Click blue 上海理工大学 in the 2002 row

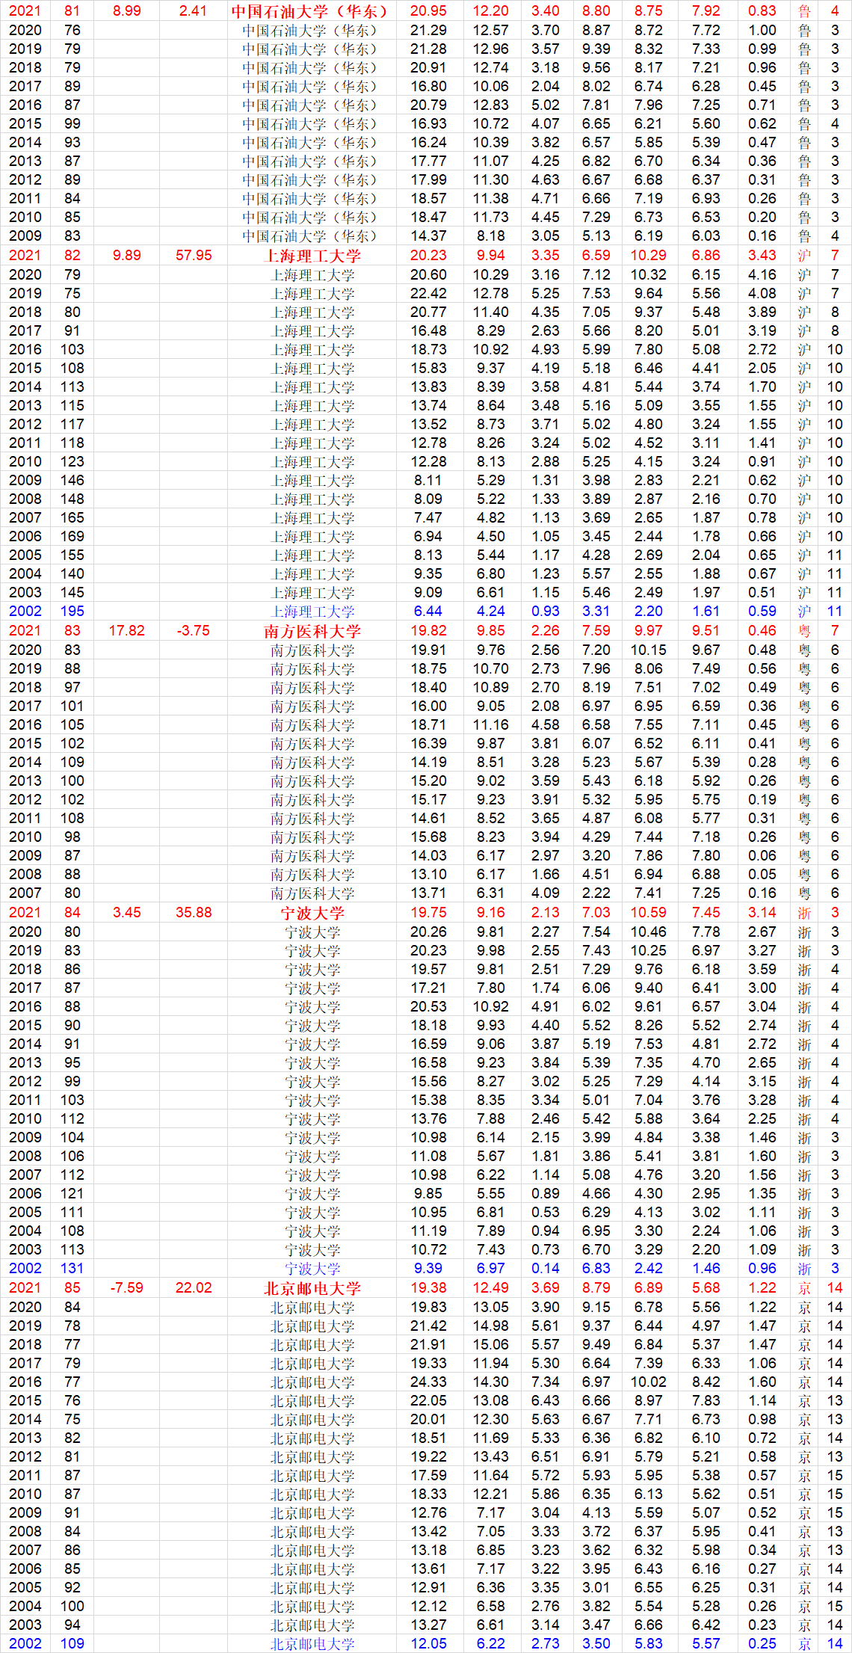click(312, 612)
